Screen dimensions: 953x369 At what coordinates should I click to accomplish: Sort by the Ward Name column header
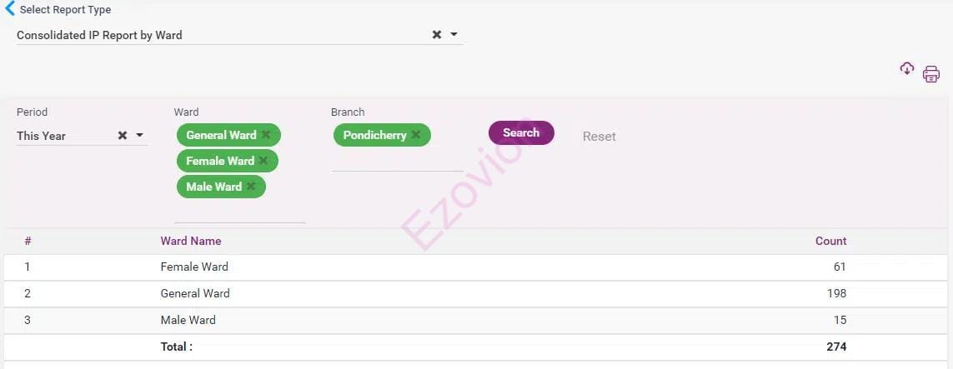pyautogui.click(x=191, y=241)
